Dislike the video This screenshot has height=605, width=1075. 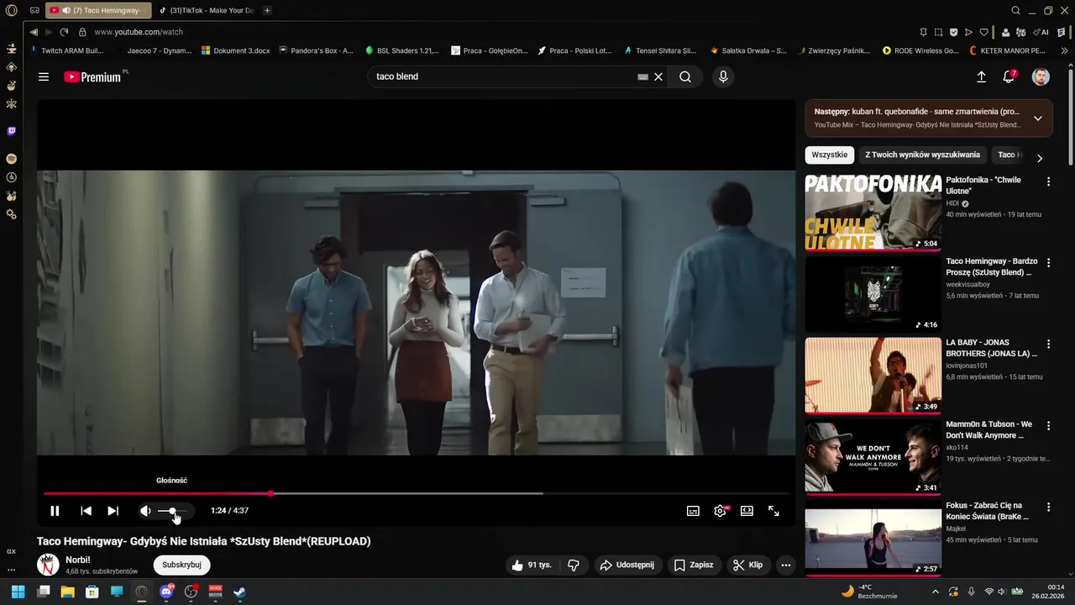click(574, 565)
